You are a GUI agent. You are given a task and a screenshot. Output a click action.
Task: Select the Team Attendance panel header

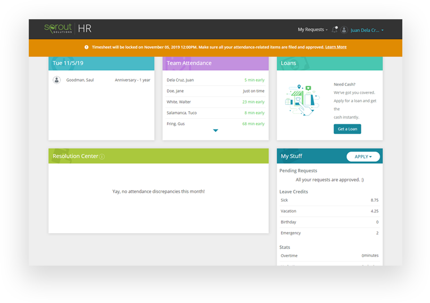click(x=215, y=63)
